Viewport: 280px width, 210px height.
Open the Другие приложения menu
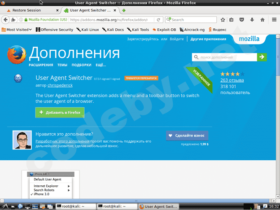click(208, 39)
